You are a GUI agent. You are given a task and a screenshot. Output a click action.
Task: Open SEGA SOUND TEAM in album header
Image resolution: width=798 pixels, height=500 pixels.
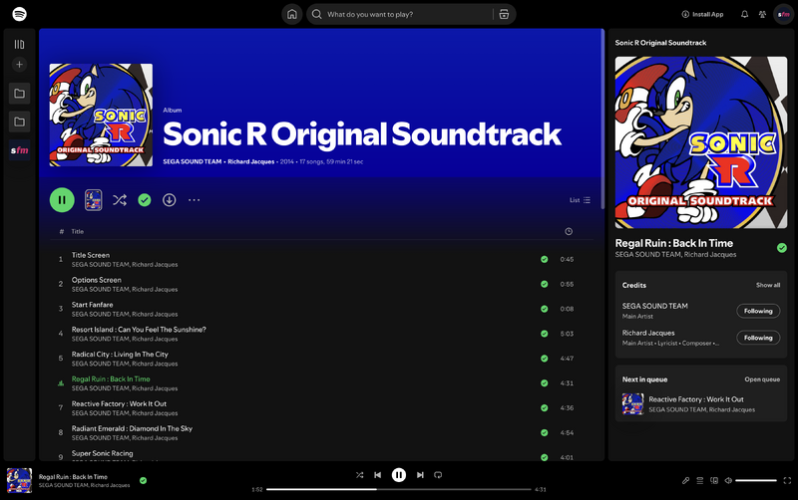coord(193,161)
